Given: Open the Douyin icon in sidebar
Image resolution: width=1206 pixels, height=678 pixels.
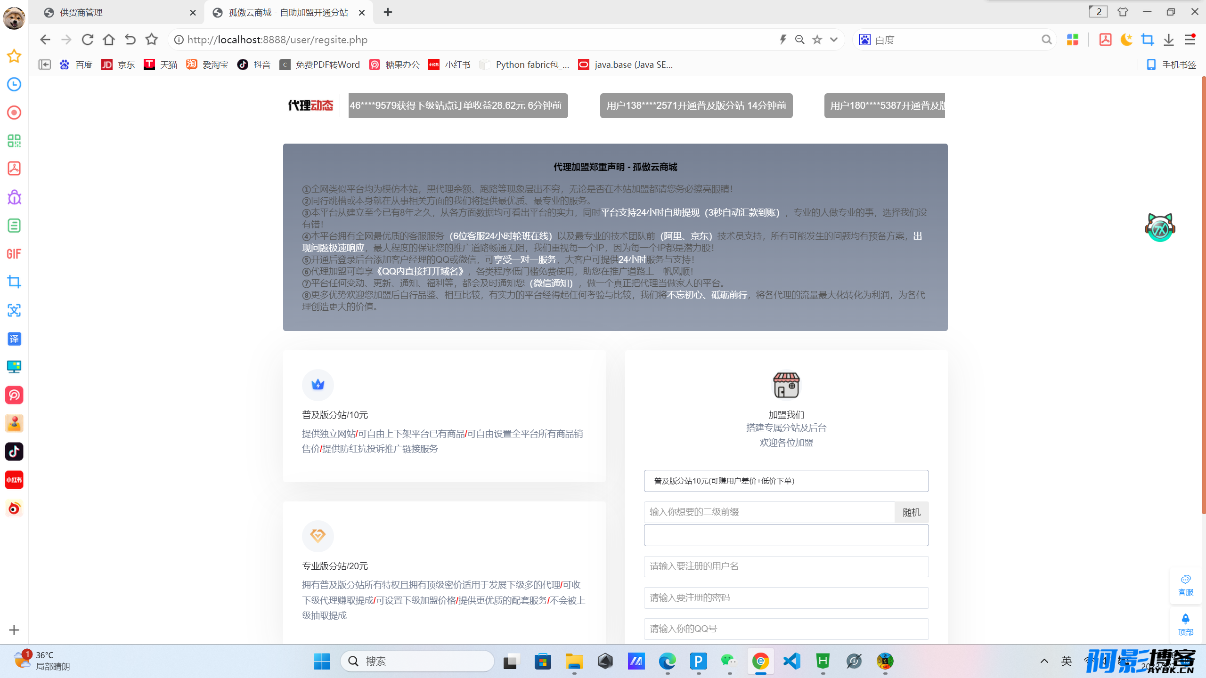Looking at the screenshot, I should coord(14,452).
